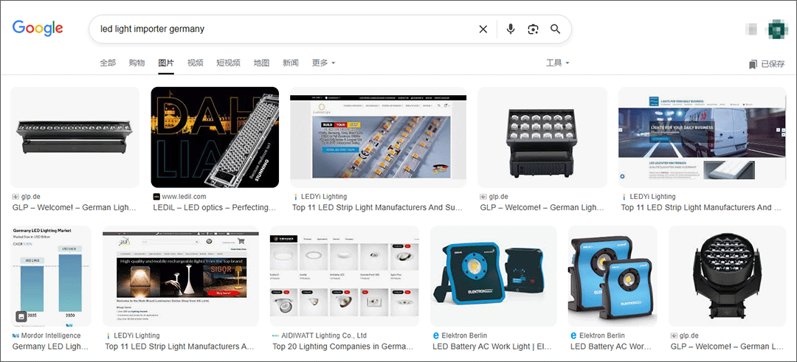
Task: Switch to the 购物 tab
Action: click(x=137, y=63)
